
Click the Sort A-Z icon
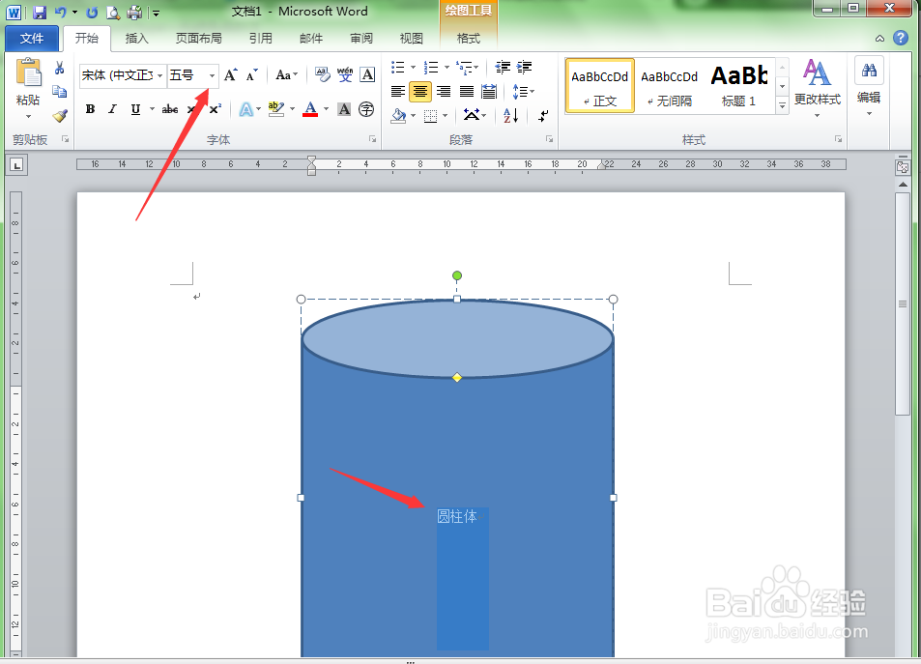pyautogui.click(x=511, y=115)
